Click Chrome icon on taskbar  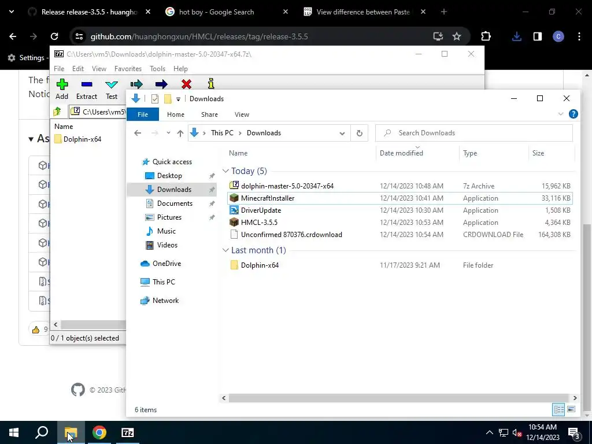[x=99, y=432]
